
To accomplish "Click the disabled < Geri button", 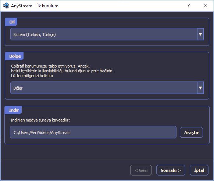I will click(x=141, y=170).
